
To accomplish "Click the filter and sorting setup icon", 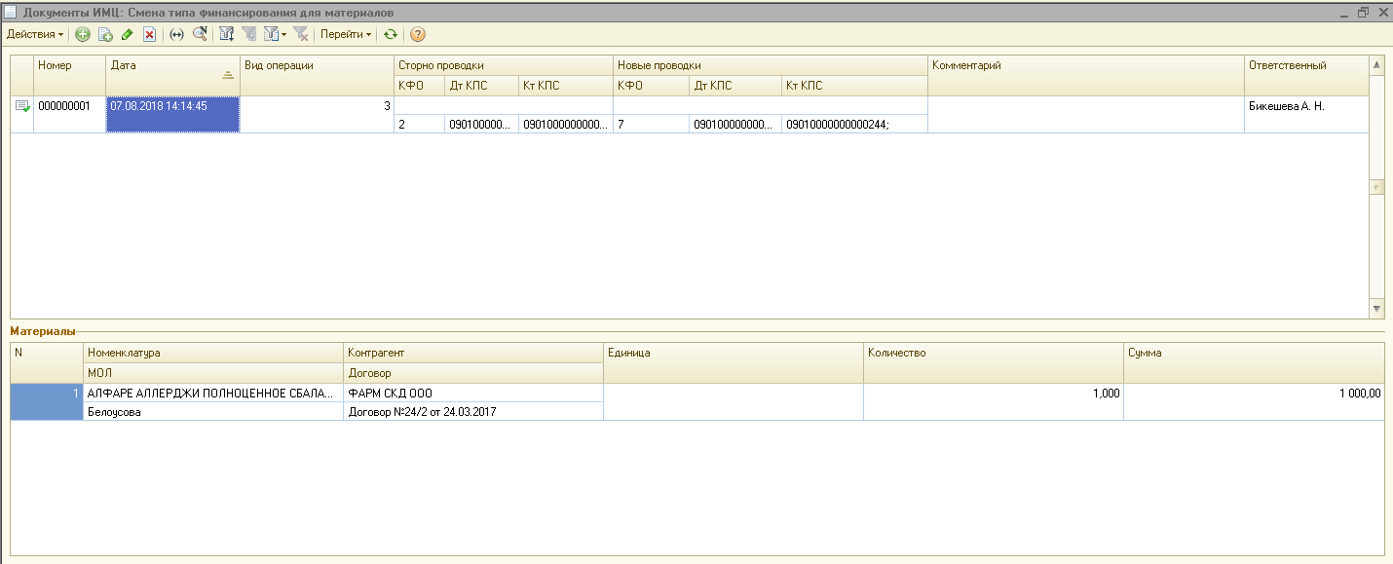I will click(227, 34).
